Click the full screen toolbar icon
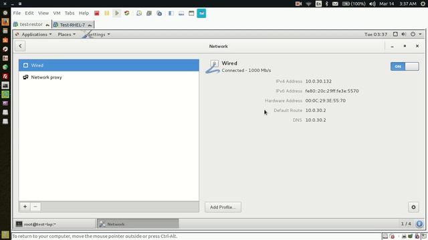Viewport: 428px width, 240px height. [x=191, y=13]
